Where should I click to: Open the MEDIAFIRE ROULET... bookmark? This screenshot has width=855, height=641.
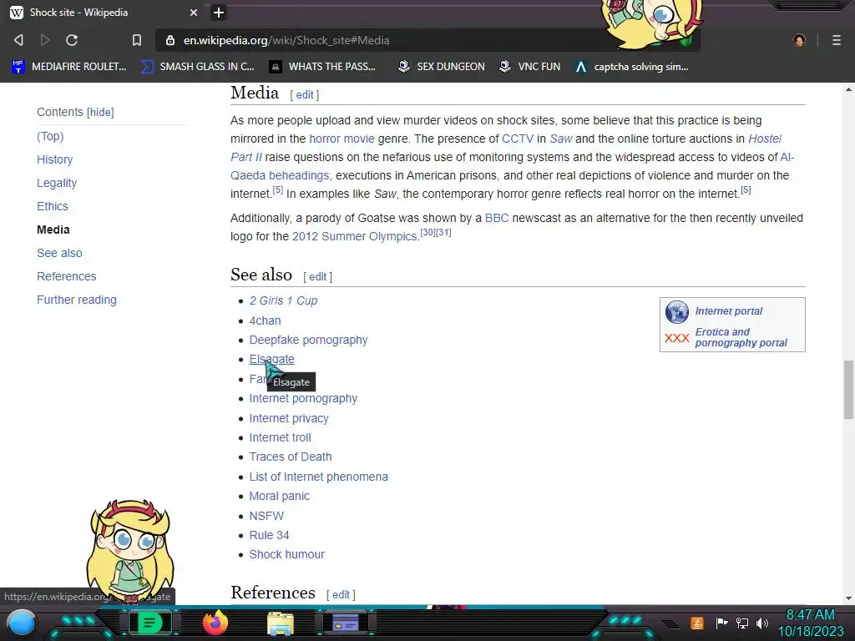[68, 67]
